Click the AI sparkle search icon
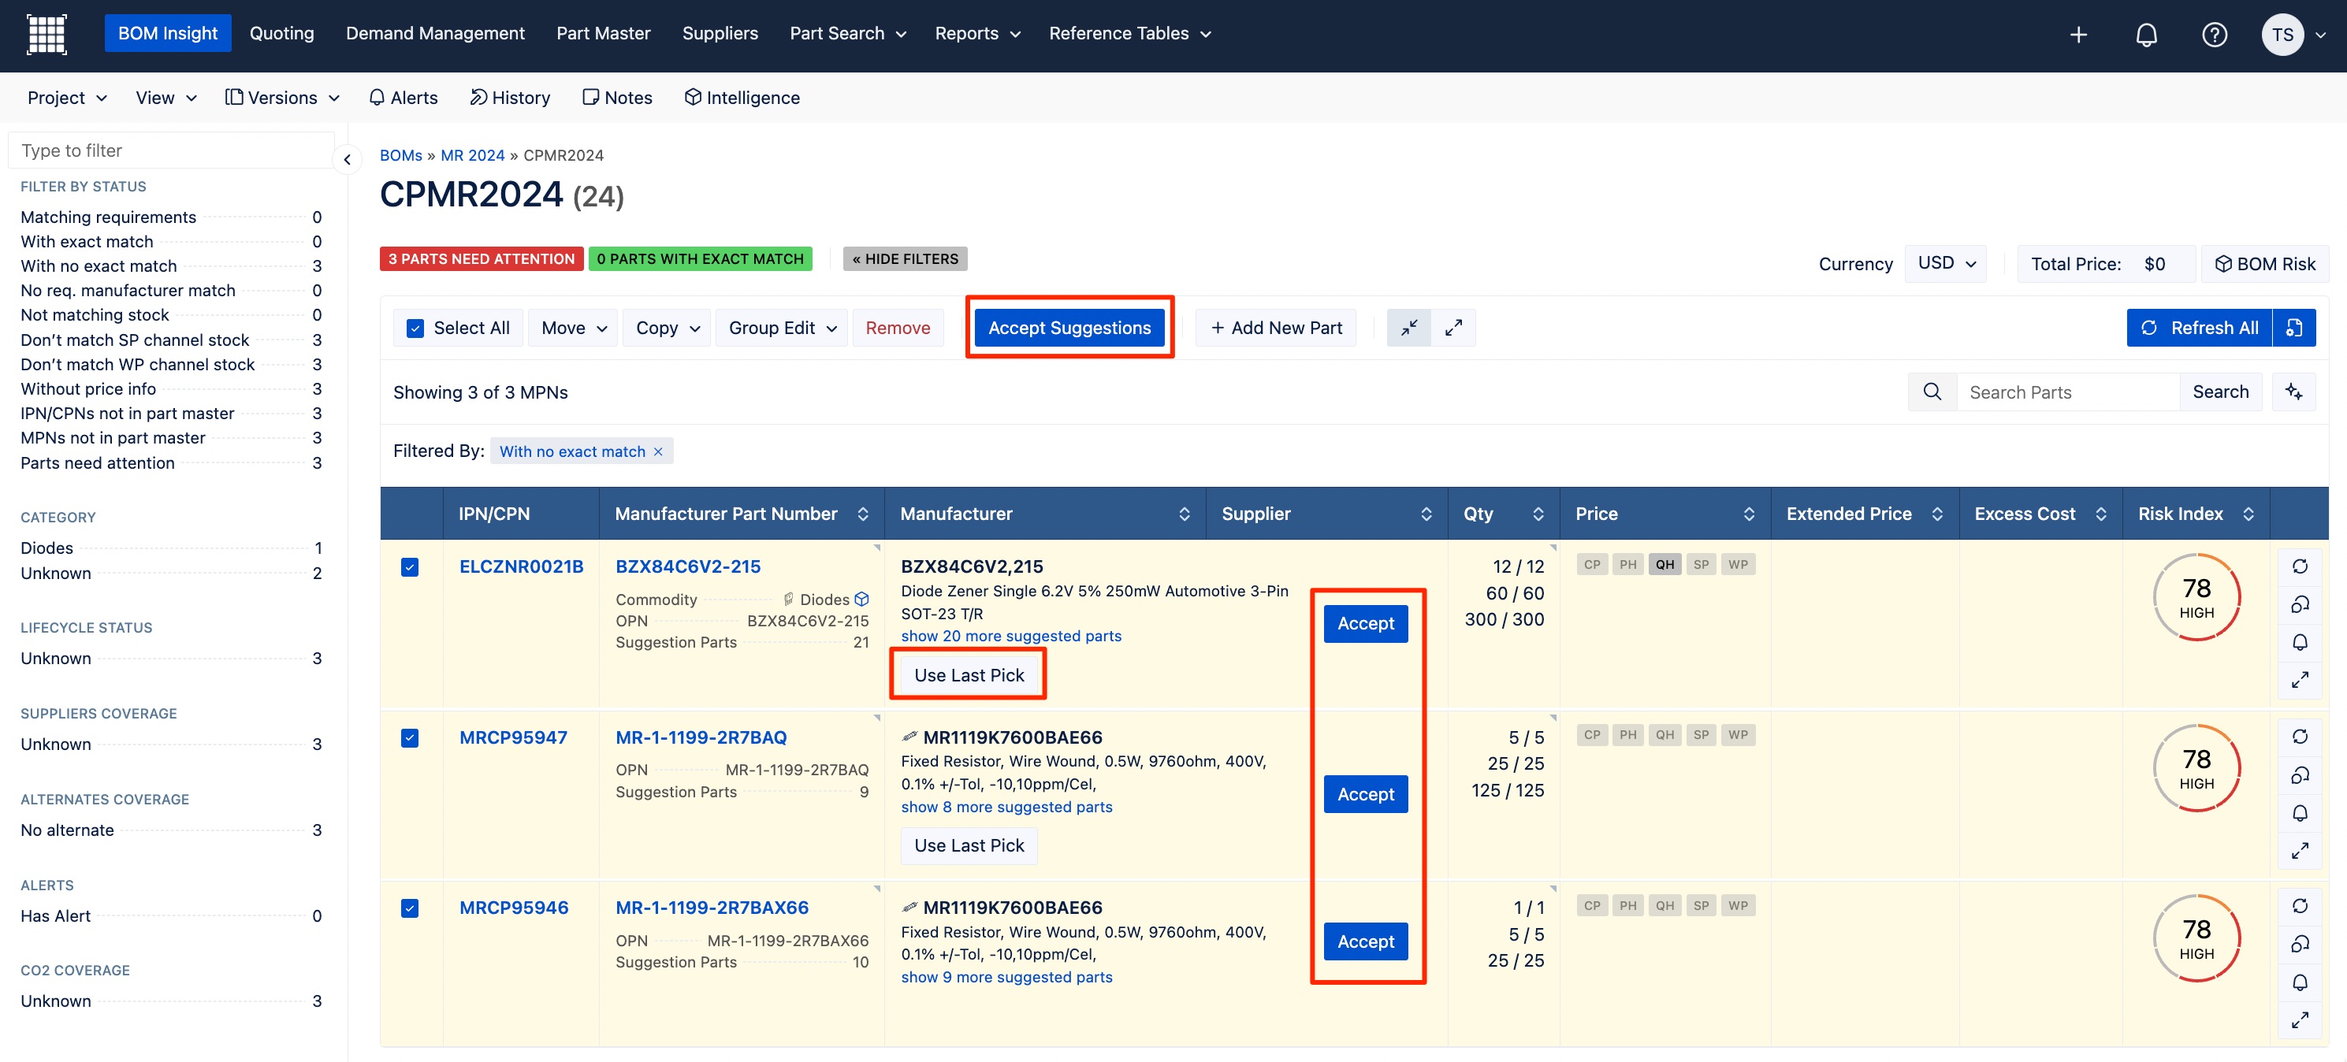The width and height of the screenshot is (2347, 1062). [2293, 392]
